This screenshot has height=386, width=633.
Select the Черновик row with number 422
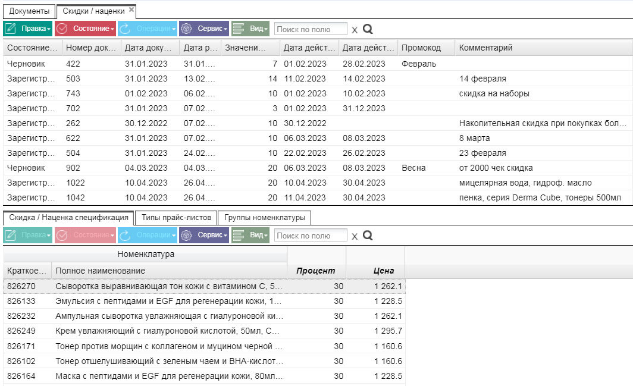(318, 64)
